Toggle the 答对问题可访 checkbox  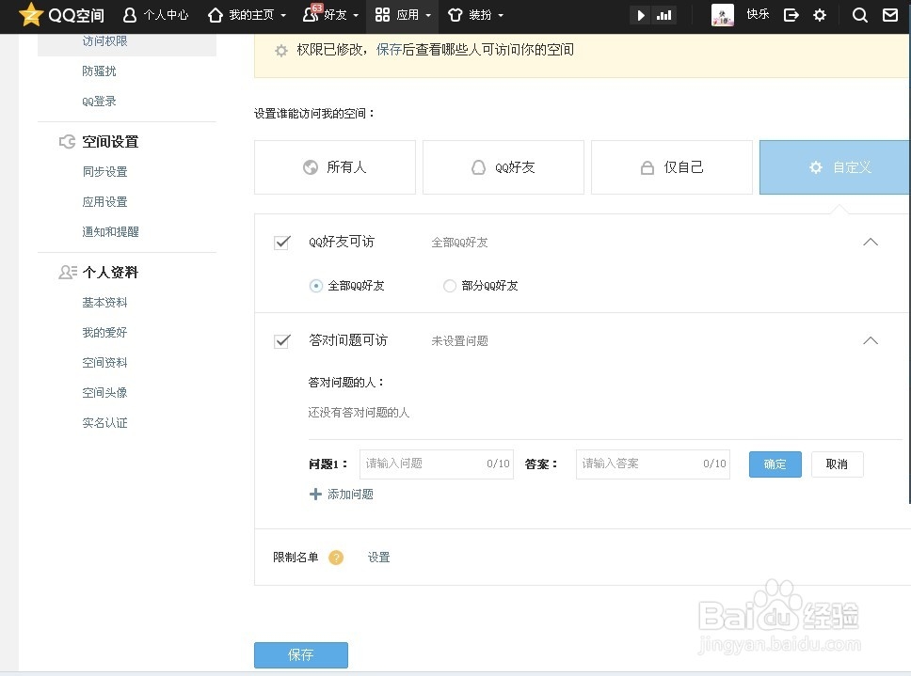pos(282,340)
